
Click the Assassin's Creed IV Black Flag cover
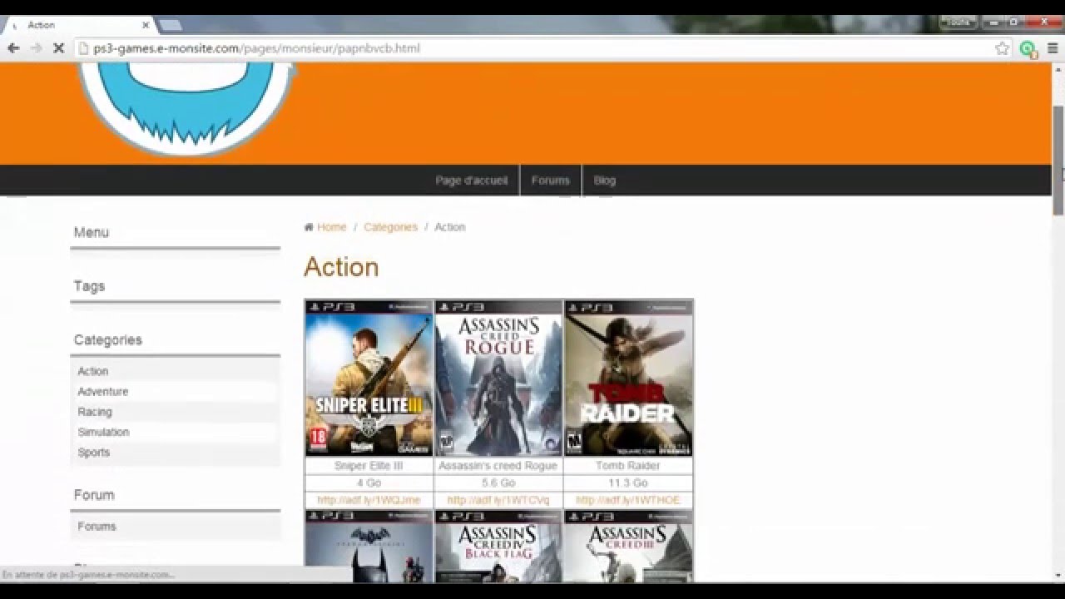pos(498,547)
